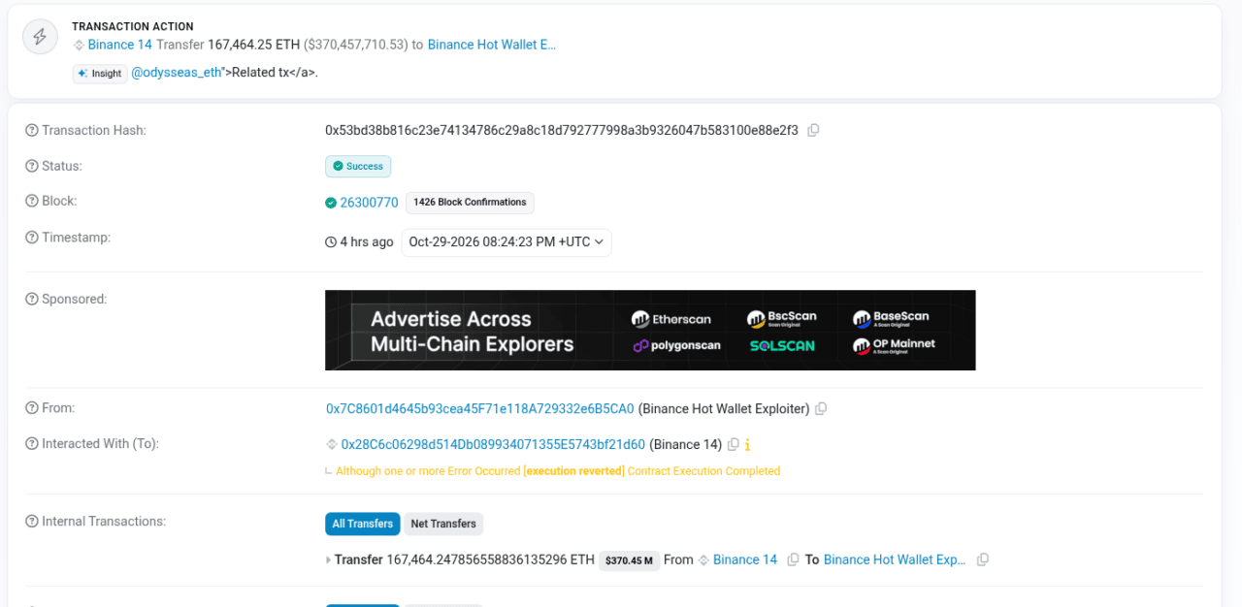This screenshot has width=1242, height=607.
Task: Click the Insight badge
Action: pyautogui.click(x=100, y=74)
